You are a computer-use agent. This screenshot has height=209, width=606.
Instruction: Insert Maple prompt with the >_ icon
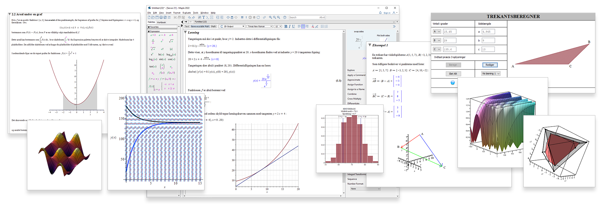(x=208, y=17)
